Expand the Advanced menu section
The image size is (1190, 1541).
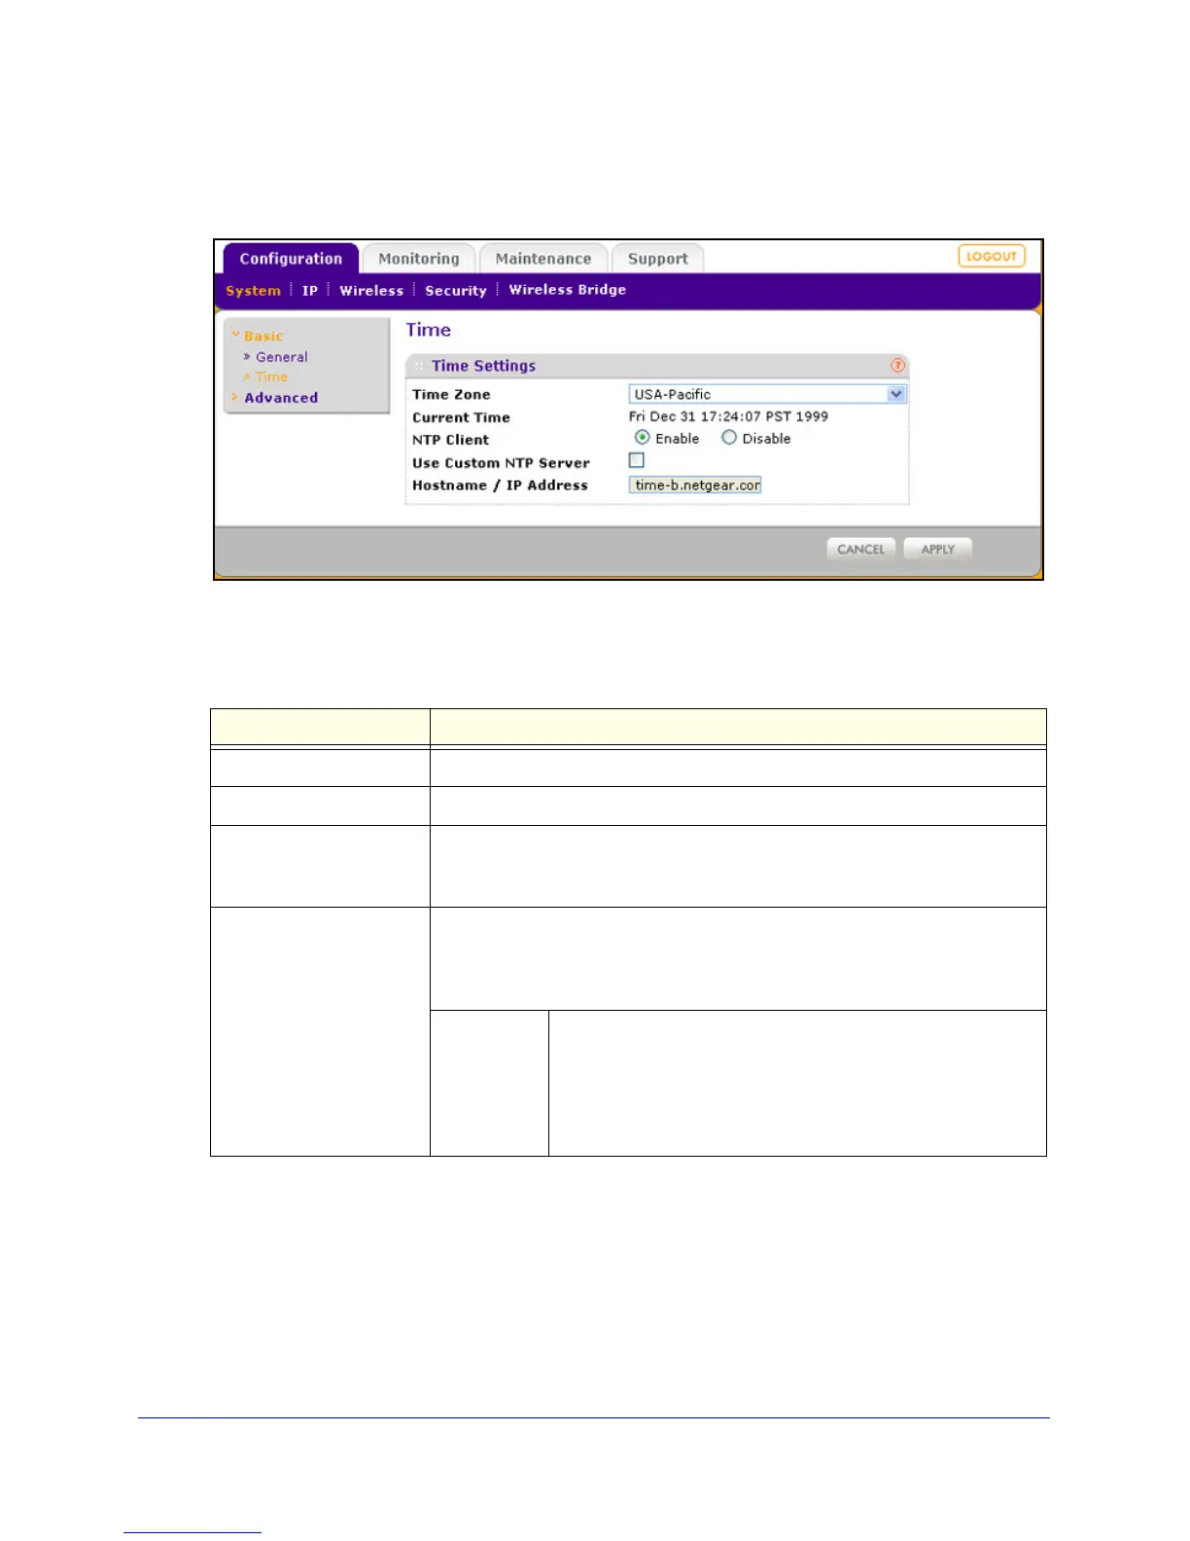(281, 398)
